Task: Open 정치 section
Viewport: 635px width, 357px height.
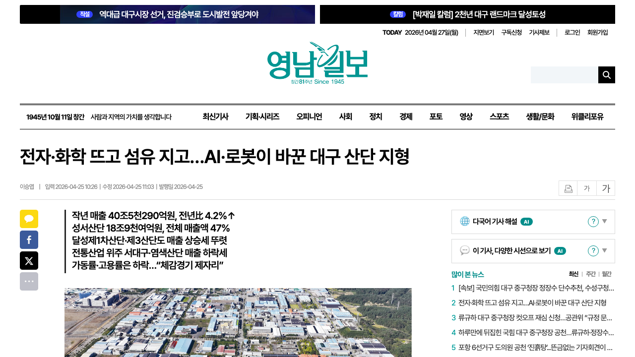Action: 376,117
